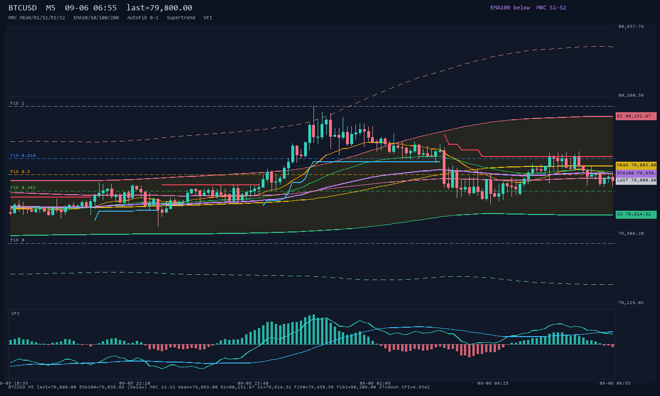Click the VFI panel title label
The width and height of the screenshot is (660, 396).
point(16,313)
